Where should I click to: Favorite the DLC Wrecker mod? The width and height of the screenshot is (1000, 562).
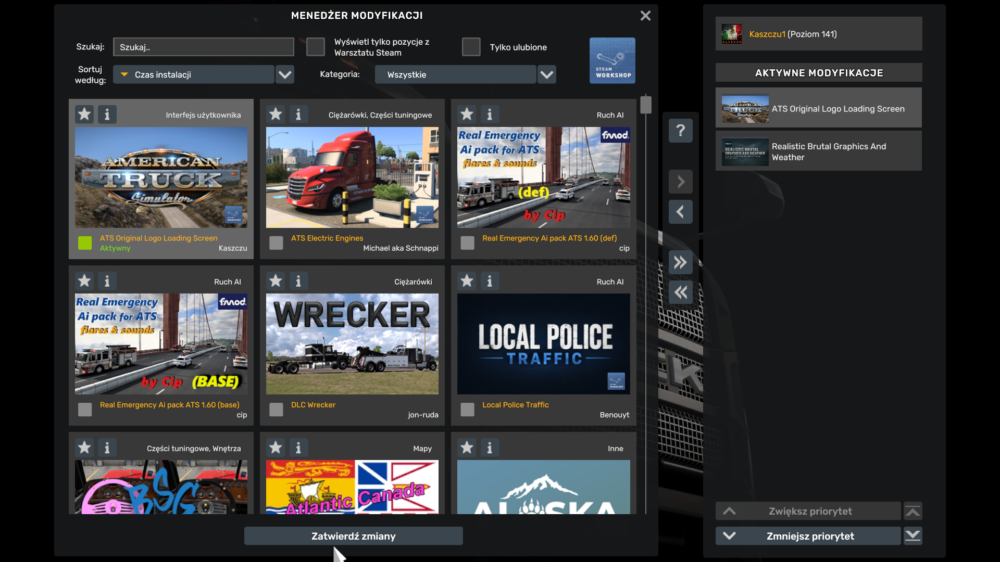[276, 281]
